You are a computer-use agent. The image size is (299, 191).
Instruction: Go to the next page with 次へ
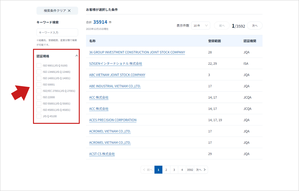254,25
